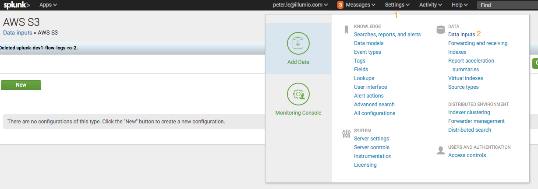
Task: Open Tags settings
Action: click(360, 61)
